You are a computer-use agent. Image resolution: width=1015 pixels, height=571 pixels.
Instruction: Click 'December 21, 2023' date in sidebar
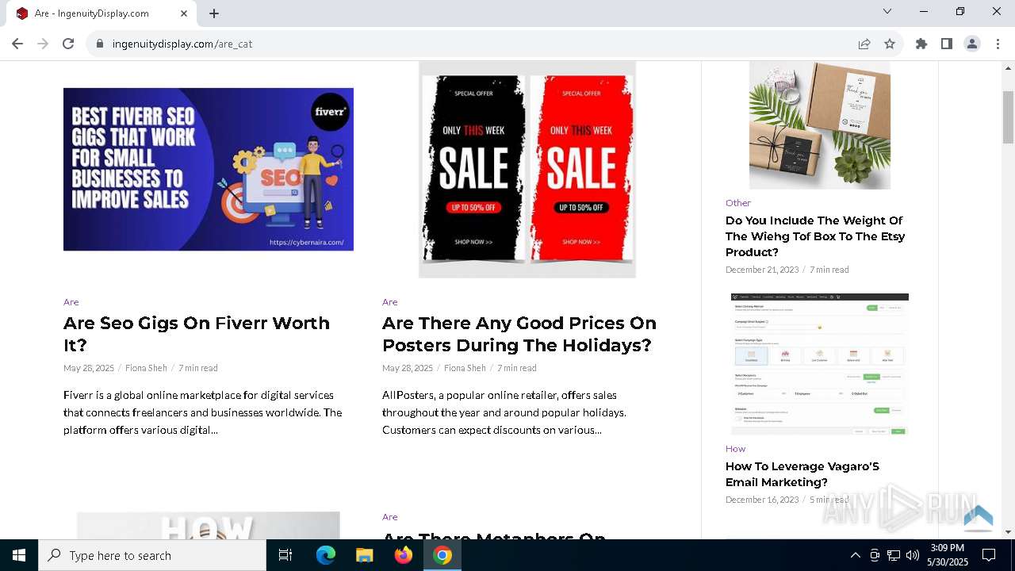(x=762, y=270)
